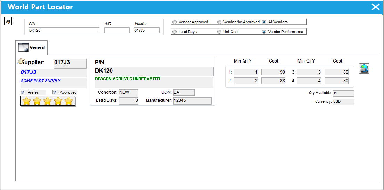Click BEACON-ACOUSTIC,UNDERWATER description text
This screenshot has width=384, height=190.
(128, 79)
